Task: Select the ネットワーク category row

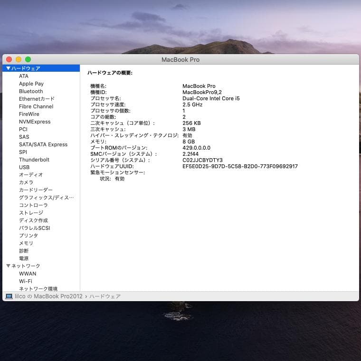Action: tap(41, 266)
